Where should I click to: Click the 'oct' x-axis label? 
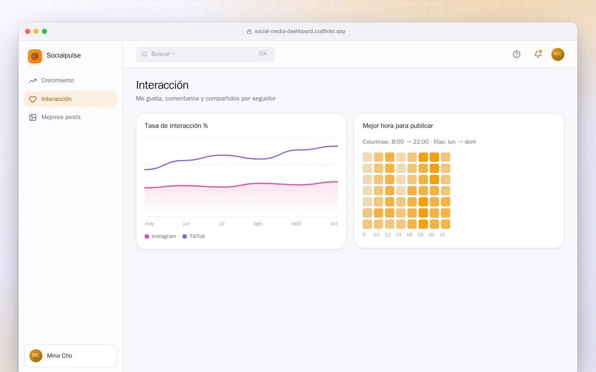pos(334,224)
